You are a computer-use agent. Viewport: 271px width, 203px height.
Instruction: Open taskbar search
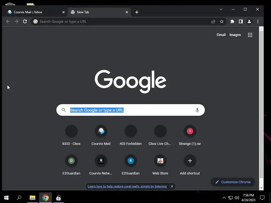[x=19, y=198]
